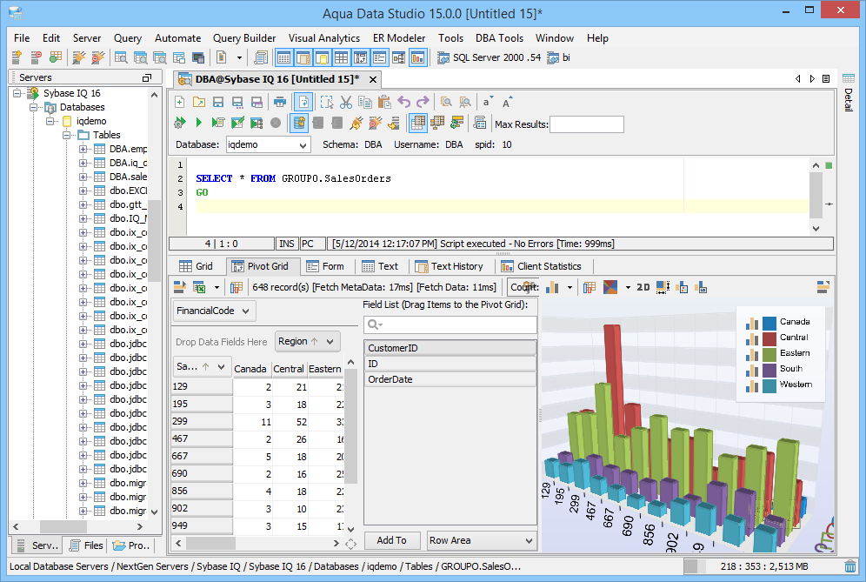
Task: Collapse the Databases tree node
Action: point(34,107)
